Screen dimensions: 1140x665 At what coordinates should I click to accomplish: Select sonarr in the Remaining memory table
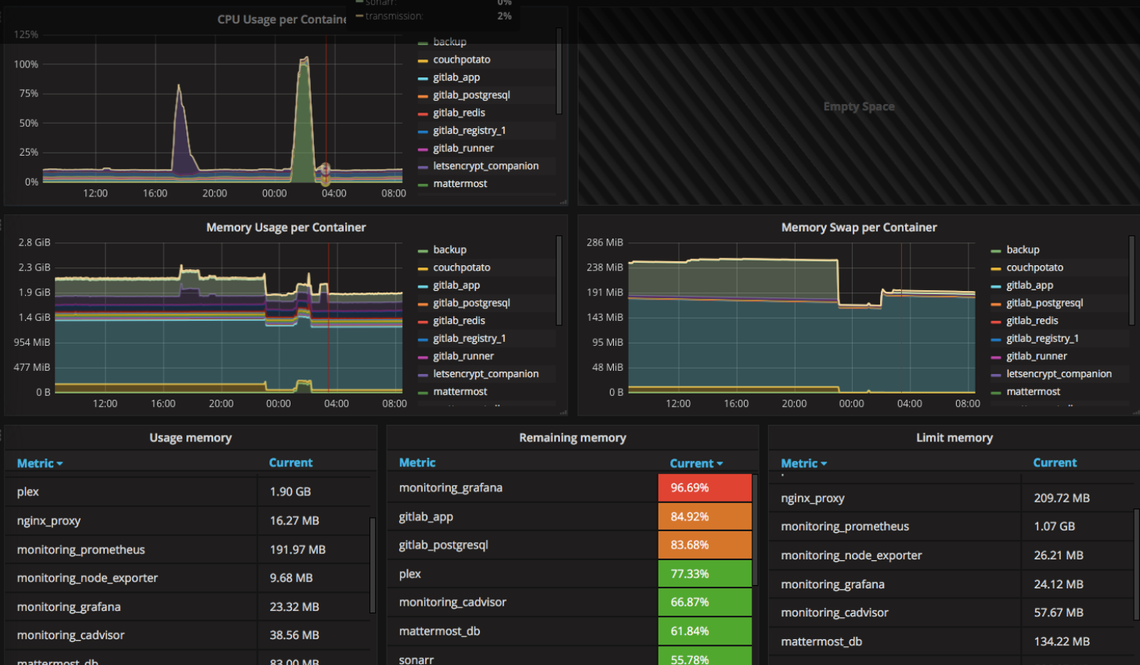416,660
